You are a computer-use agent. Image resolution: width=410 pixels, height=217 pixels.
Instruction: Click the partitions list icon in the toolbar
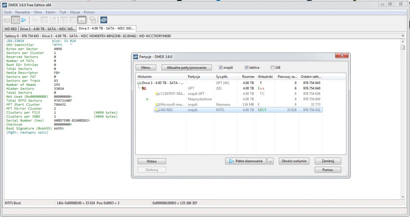pyautogui.click(x=15, y=20)
